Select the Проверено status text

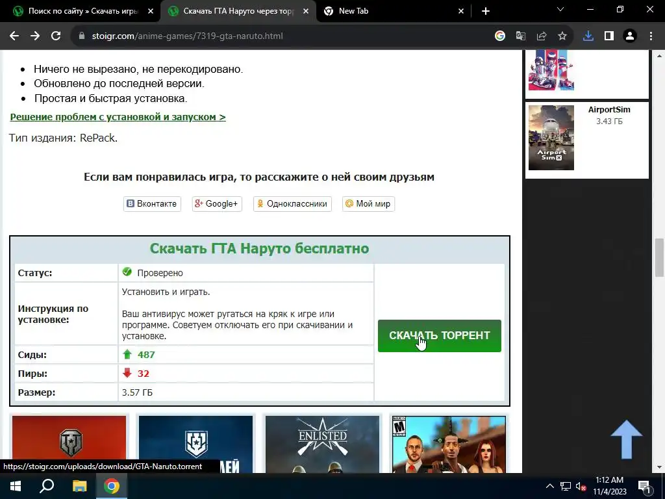160,273
